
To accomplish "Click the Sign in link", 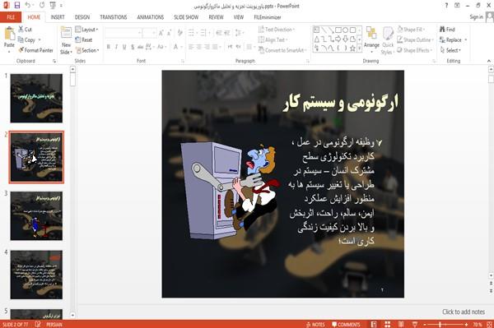I will pos(476,16).
